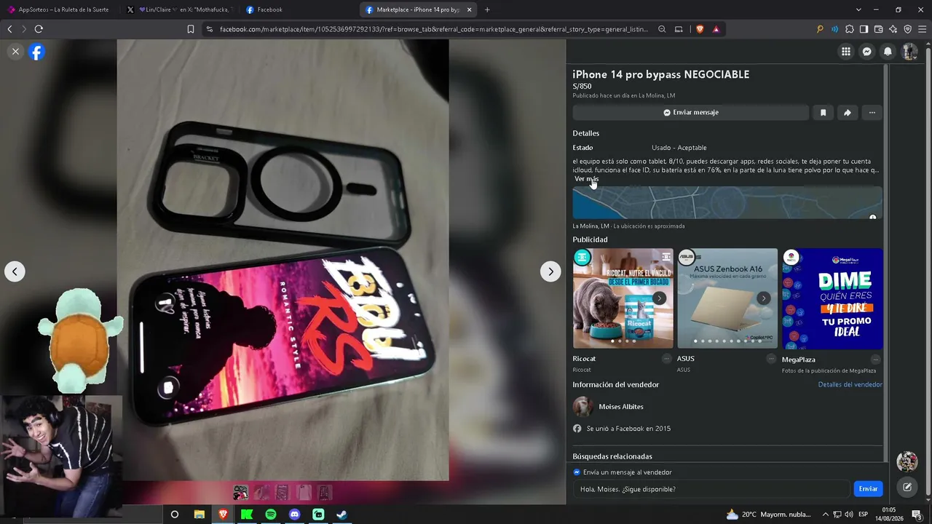Expand description with Ver más

(586, 179)
